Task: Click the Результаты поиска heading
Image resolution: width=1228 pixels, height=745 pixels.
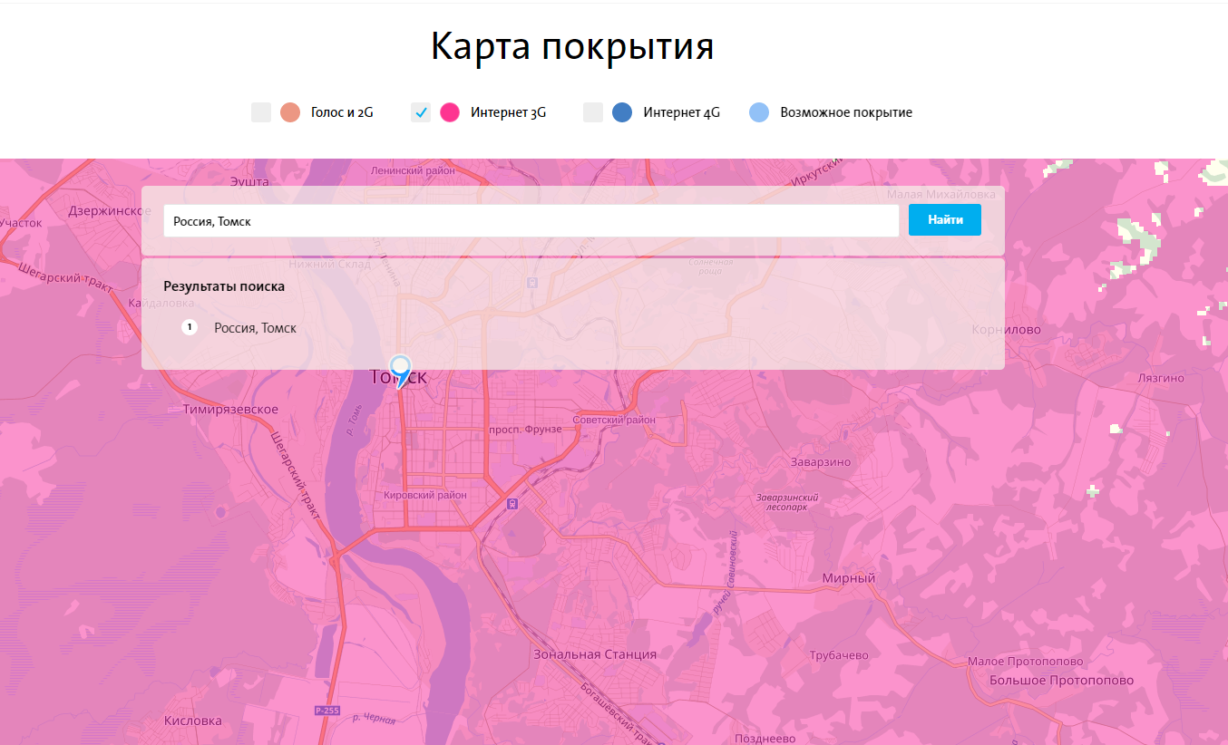Action: tap(224, 286)
